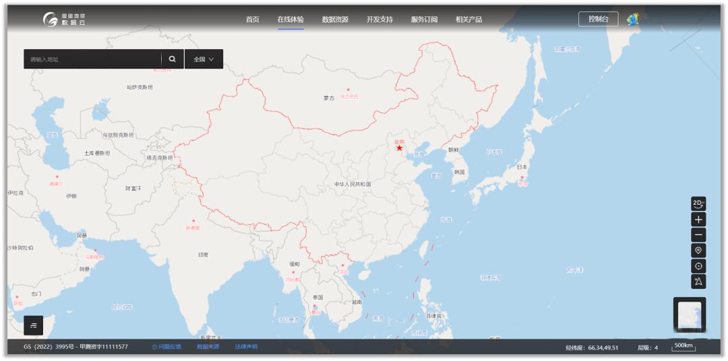Screen dimensions: 728x361
Task: Open the layer list panel icon
Action: pos(34,325)
